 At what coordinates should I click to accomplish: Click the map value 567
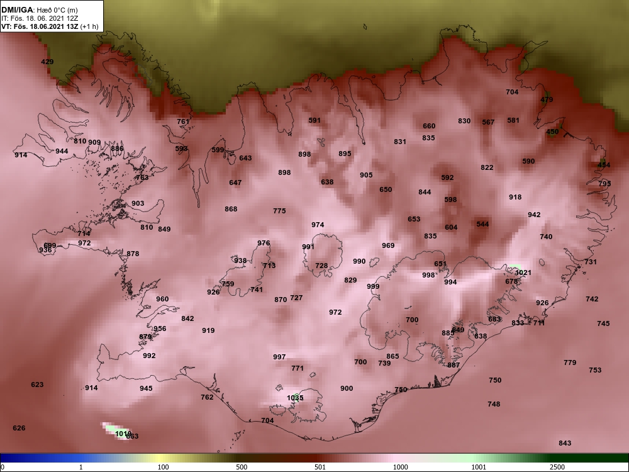point(488,122)
